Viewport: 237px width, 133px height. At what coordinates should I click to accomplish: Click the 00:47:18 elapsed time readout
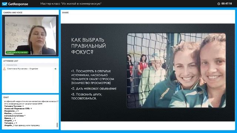pyautogui.click(x=227, y=4)
